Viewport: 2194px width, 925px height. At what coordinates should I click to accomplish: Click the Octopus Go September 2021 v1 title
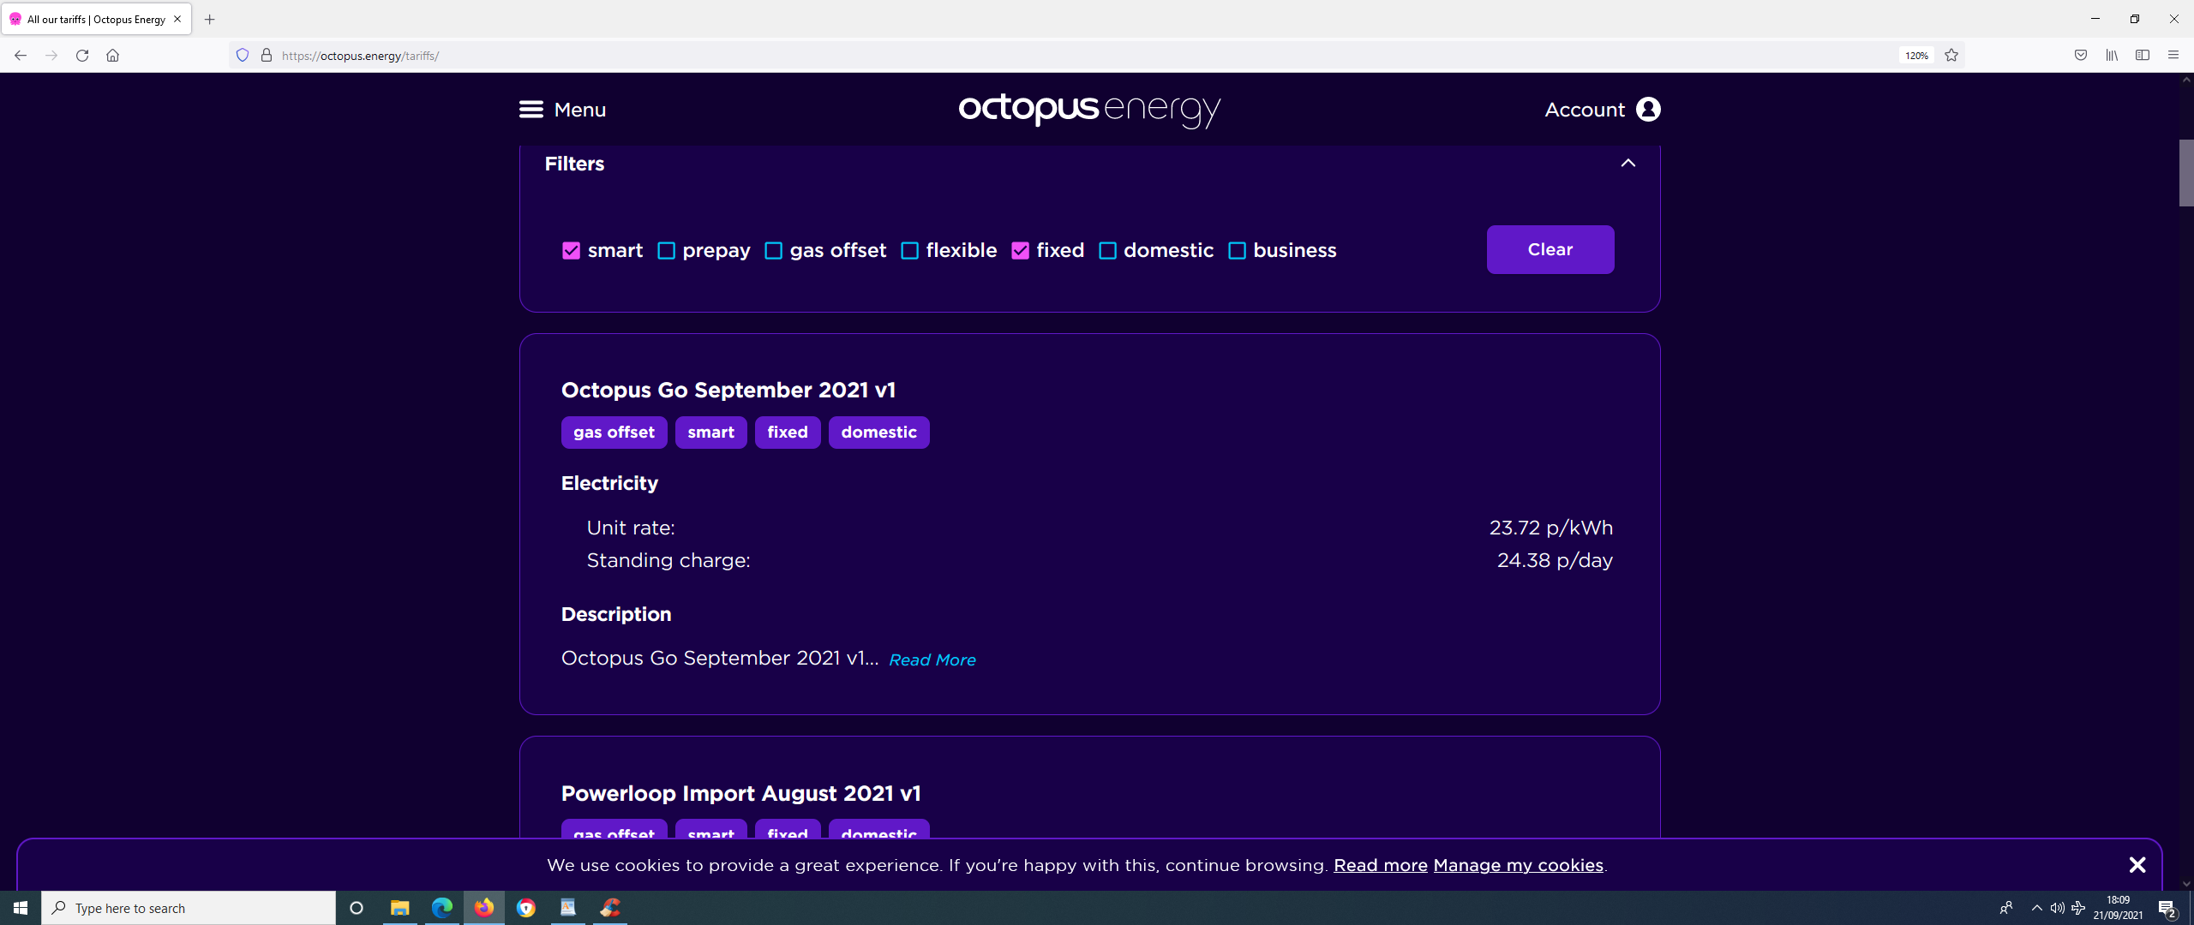click(728, 391)
